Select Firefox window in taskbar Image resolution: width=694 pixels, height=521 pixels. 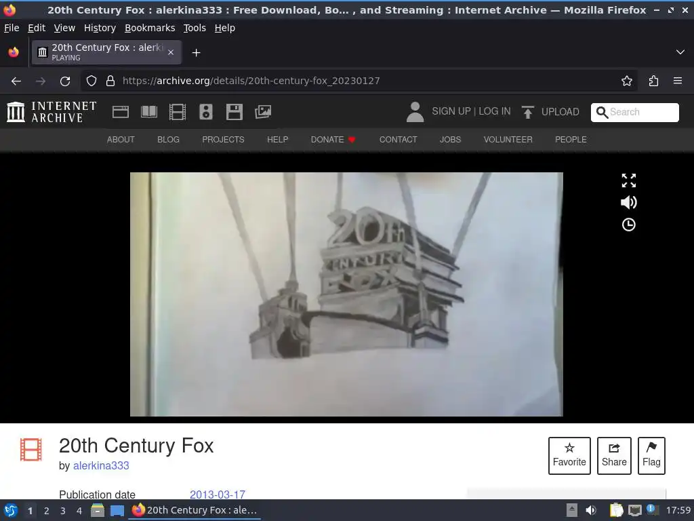click(195, 510)
